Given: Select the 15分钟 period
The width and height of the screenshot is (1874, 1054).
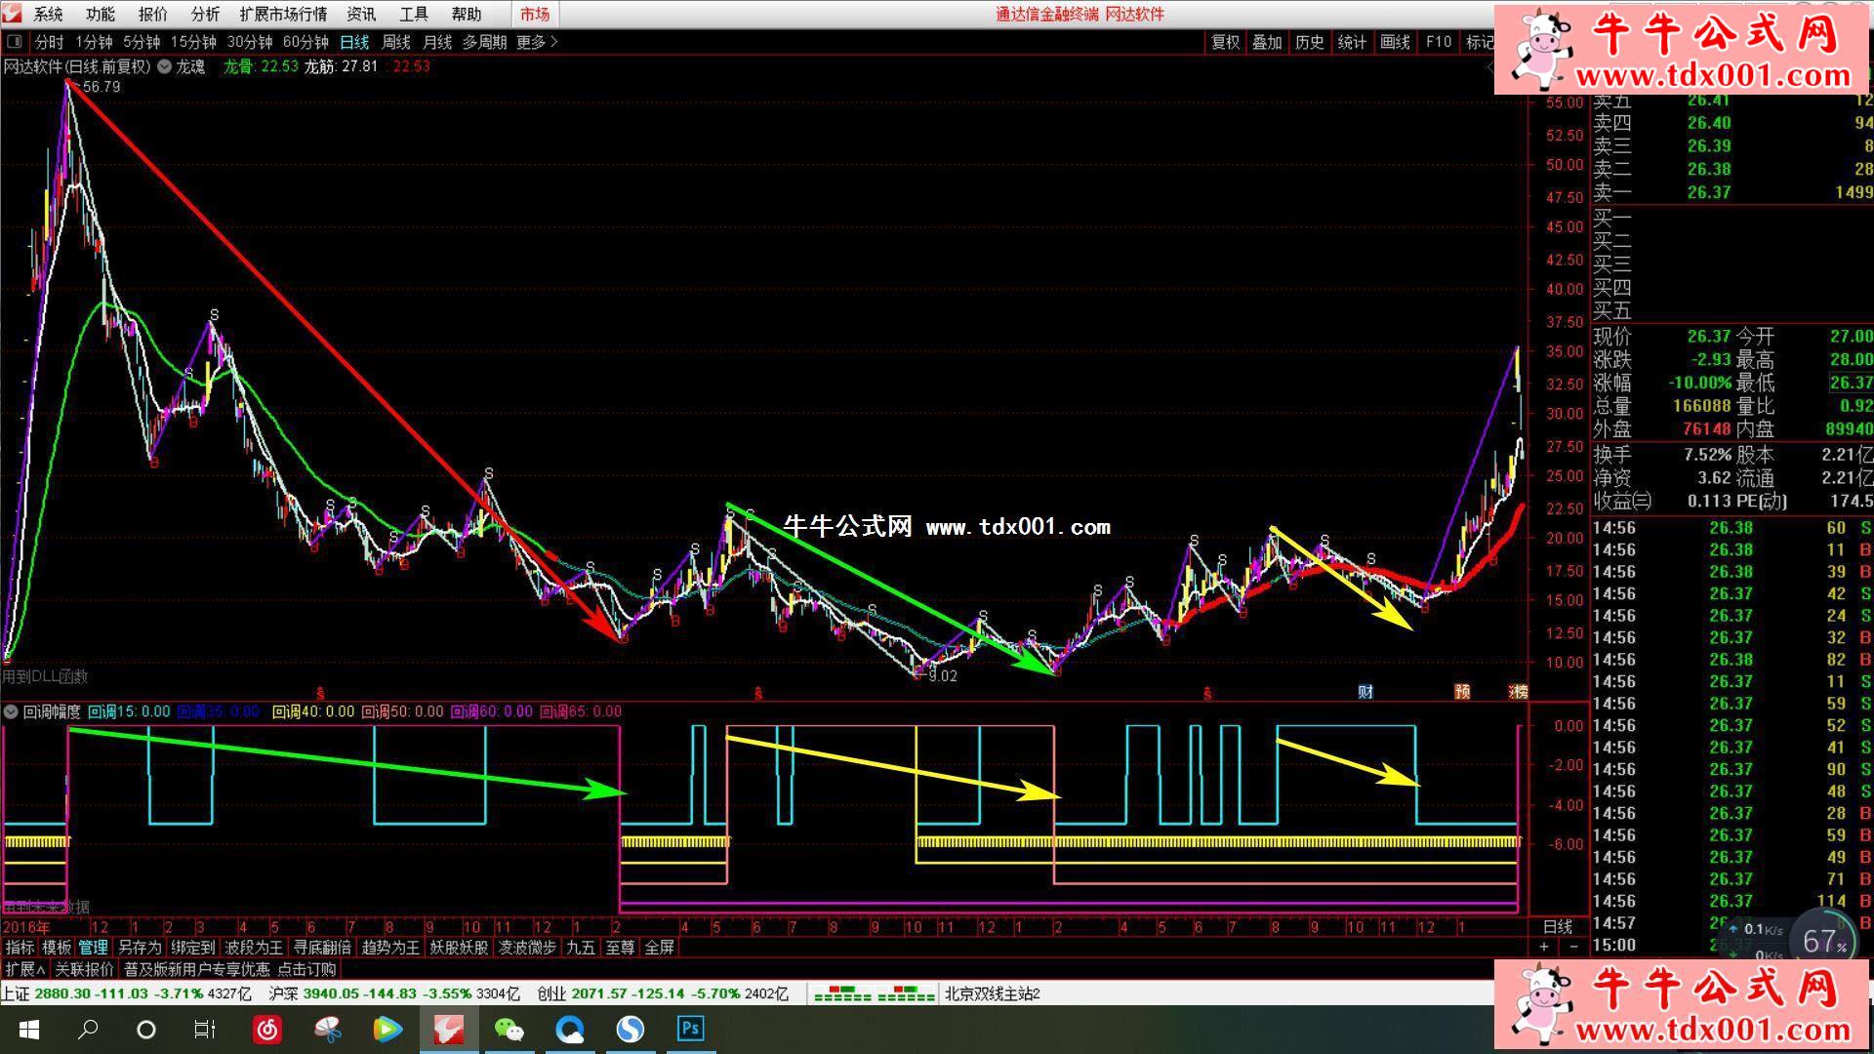Looking at the screenshot, I should pyautogui.click(x=193, y=42).
